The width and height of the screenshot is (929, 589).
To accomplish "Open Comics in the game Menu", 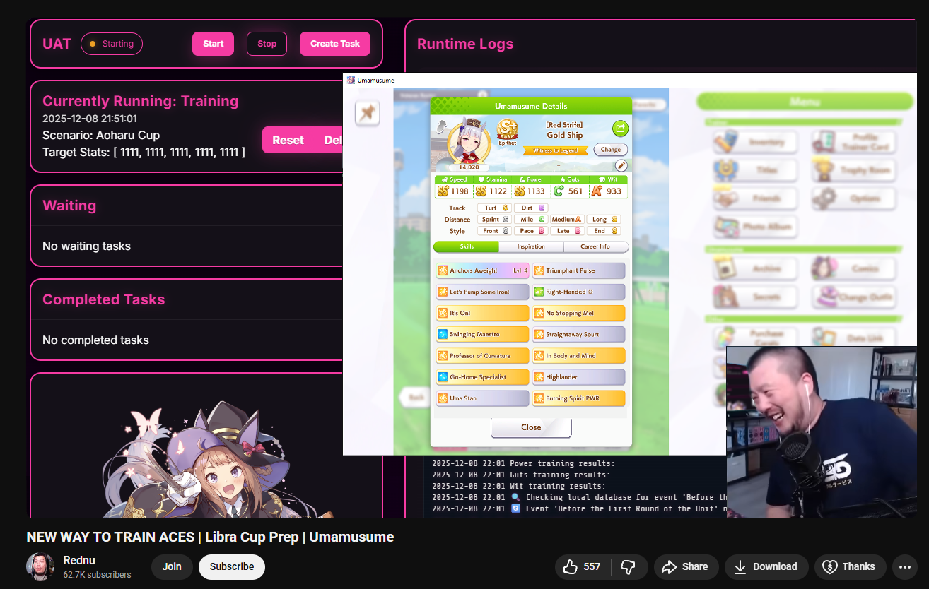I will click(853, 268).
